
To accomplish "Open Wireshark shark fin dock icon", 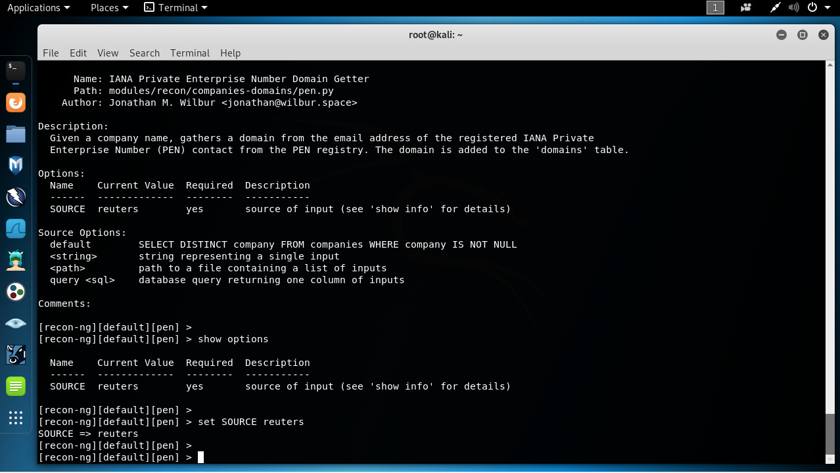I will pos(16,229).
